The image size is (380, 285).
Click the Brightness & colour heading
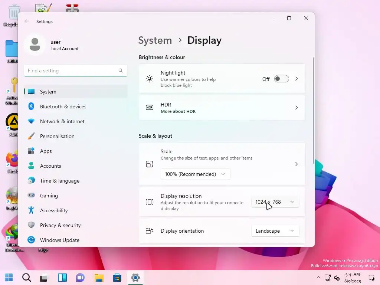(162, 57)
